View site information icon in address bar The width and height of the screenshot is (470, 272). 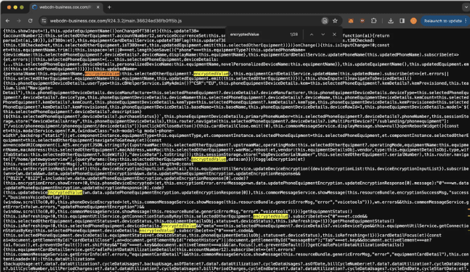pos(44,21)
